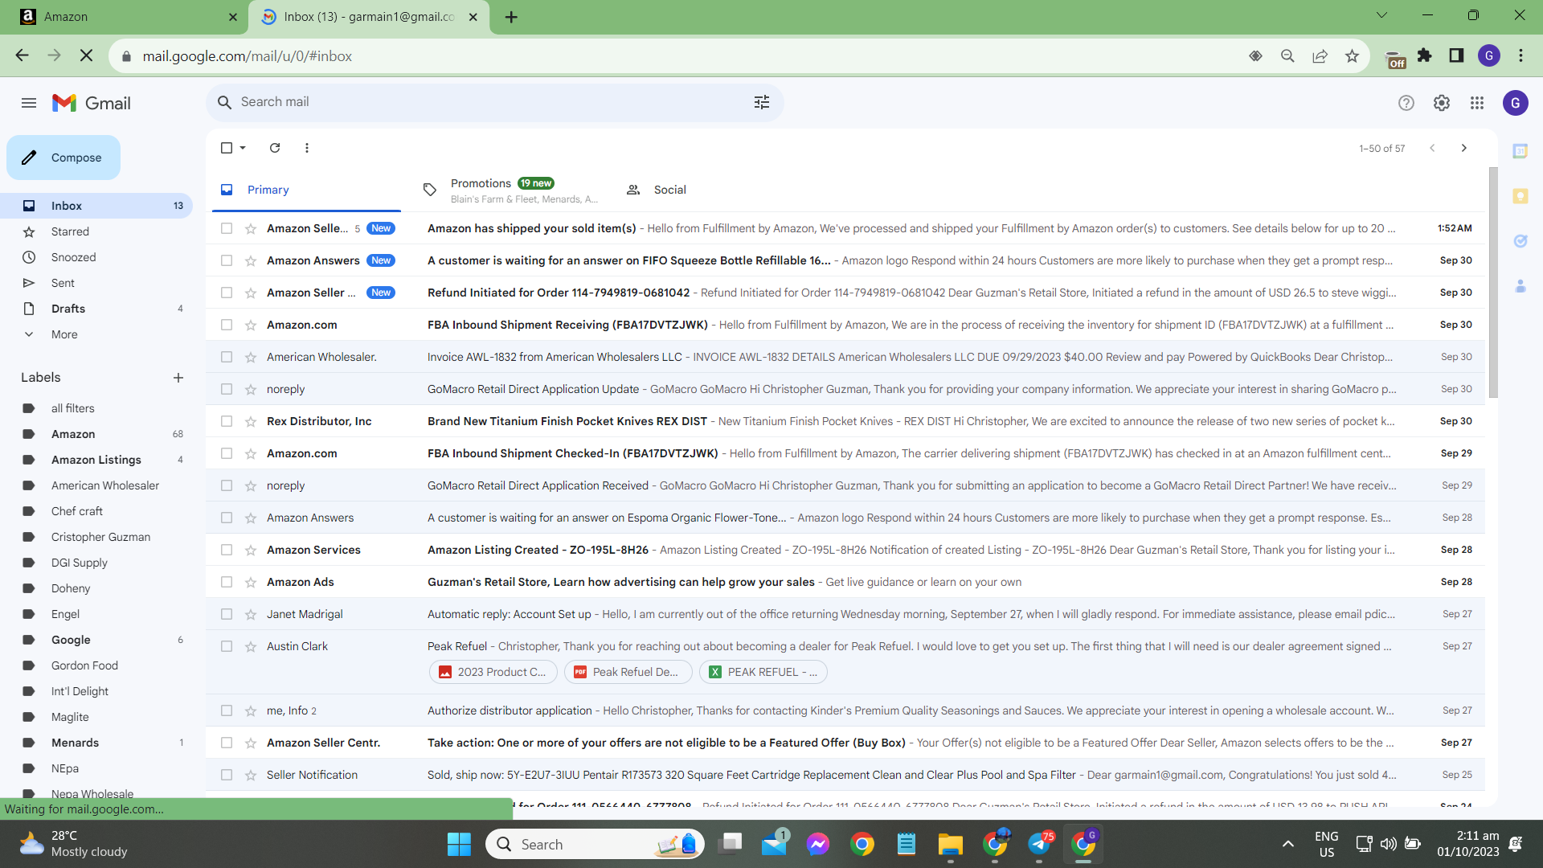Tick the select all messages checkbox
Image resolution: width=1543 pixels, height=868 pixels.
(227, 148)
